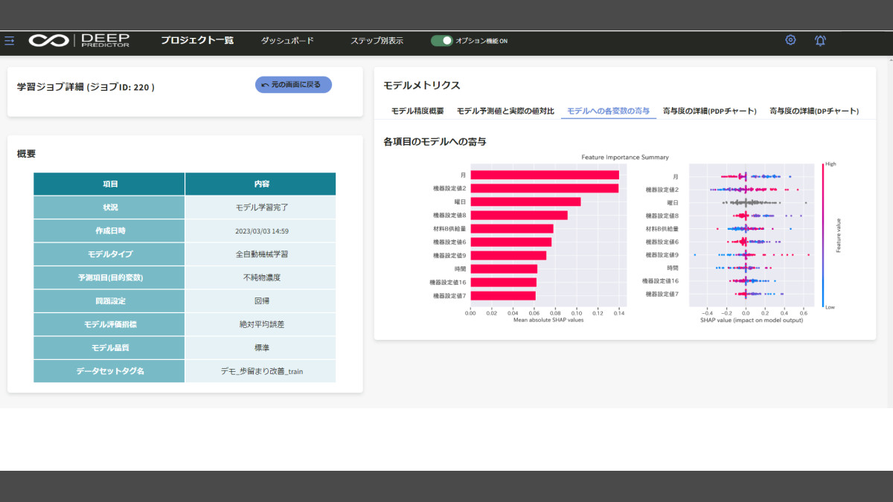Switch to 寄与度の詳細(PDPチャート) tab
This screenshot has height=502, width=893.
pos(709,111)
